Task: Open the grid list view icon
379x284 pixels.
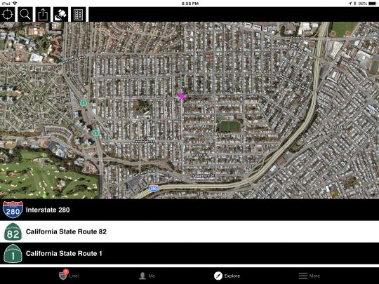Action: point(79,15)
